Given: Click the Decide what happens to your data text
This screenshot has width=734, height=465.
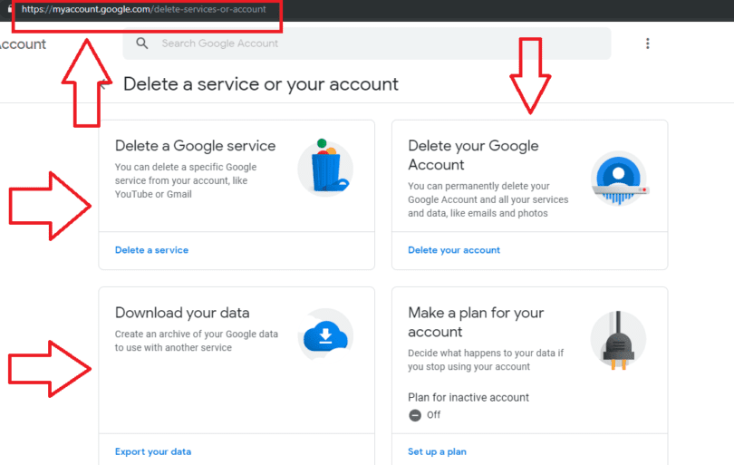Looking at the screenshot, I should [x=486, y=360].
